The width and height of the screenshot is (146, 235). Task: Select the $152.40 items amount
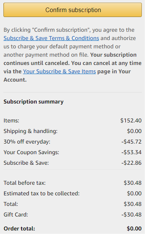tap(131, 121)
